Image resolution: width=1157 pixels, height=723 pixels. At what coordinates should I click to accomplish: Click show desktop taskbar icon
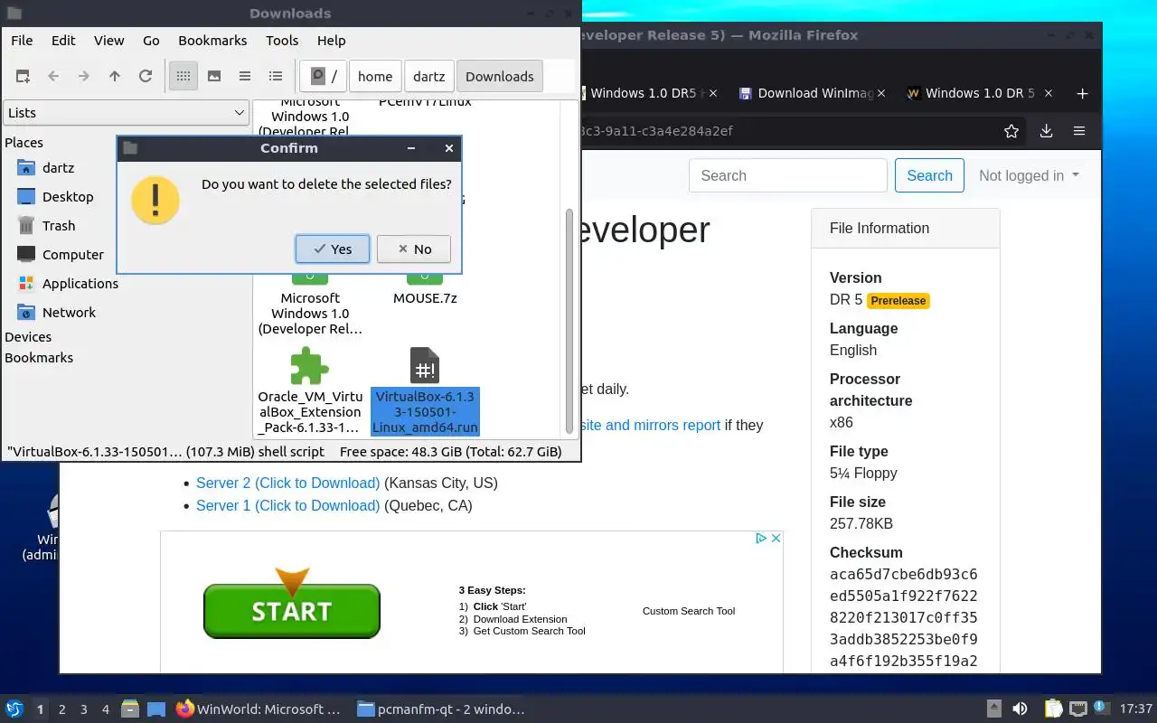tap(155, 709)
